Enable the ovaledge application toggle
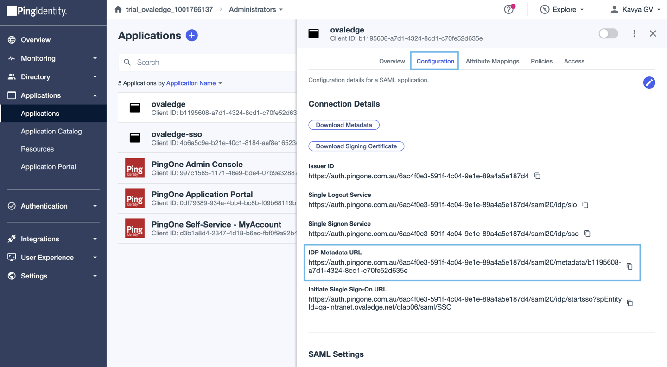The width and height of the screenshot is (667, 367). 608,33
